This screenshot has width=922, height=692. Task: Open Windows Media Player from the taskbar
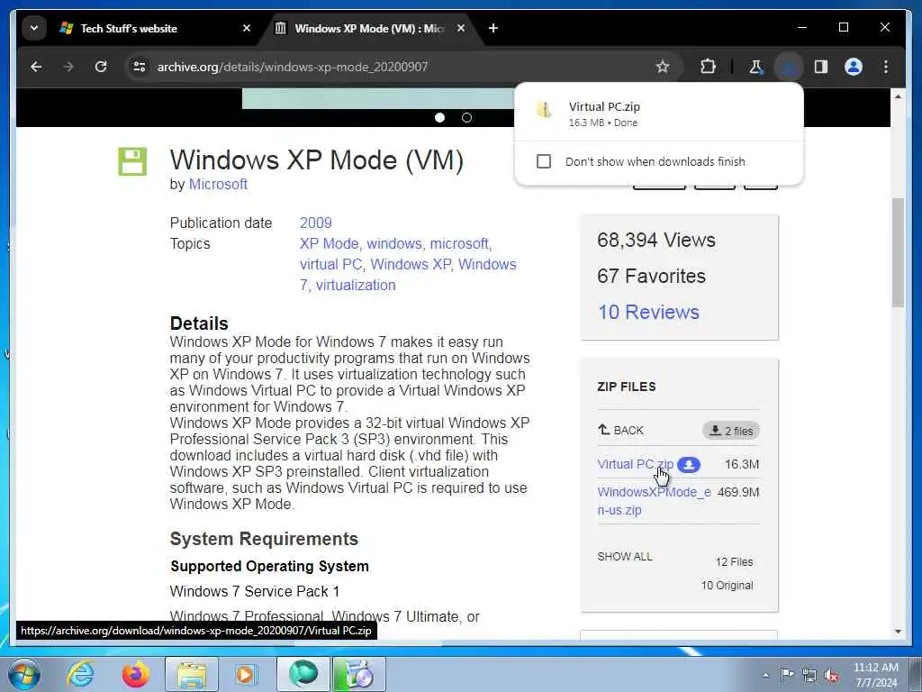[x=245, y=674]
